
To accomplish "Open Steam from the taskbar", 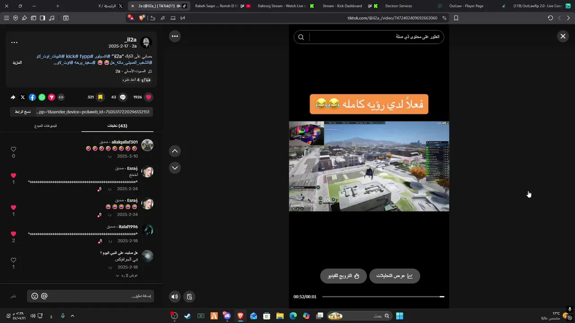I will click(x=187, y=316).
